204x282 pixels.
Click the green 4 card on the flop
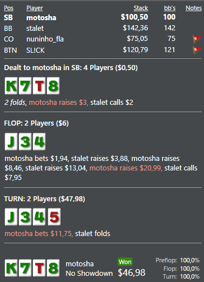point(39,142)
